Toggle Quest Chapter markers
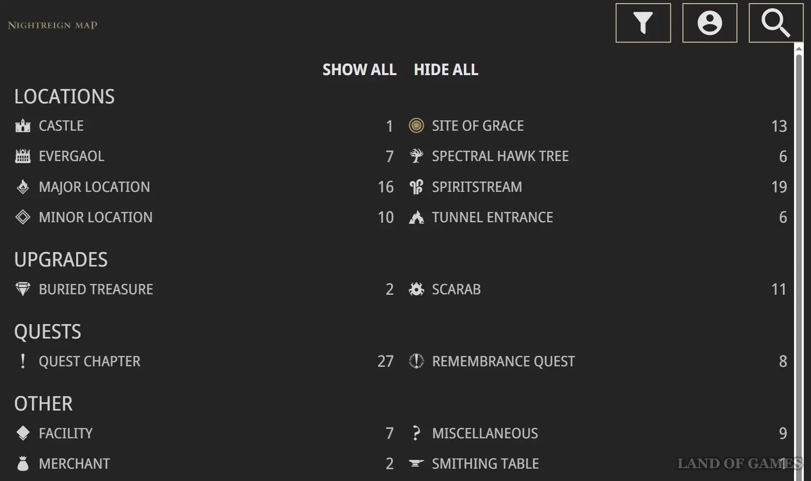This screenshot has height=481, width=811. [x=204, y=361]
